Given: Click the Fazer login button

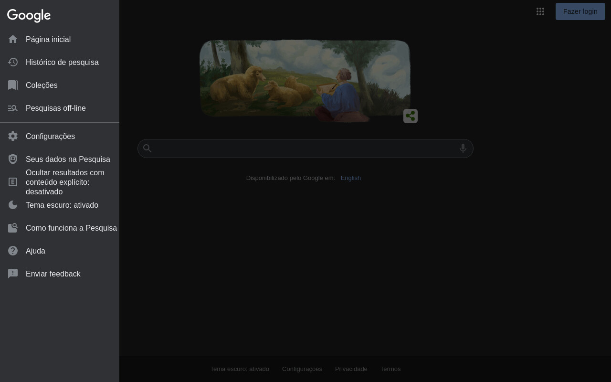Looking at the screenshot, I should pyautogui.click(x=580, y=11).
